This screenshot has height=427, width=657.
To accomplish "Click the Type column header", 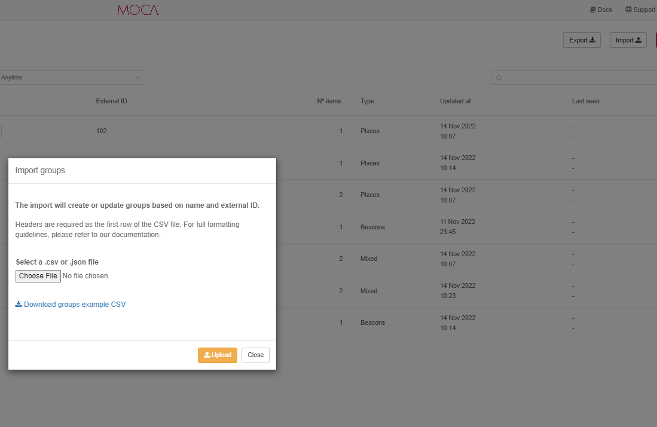I will [368, 101].
